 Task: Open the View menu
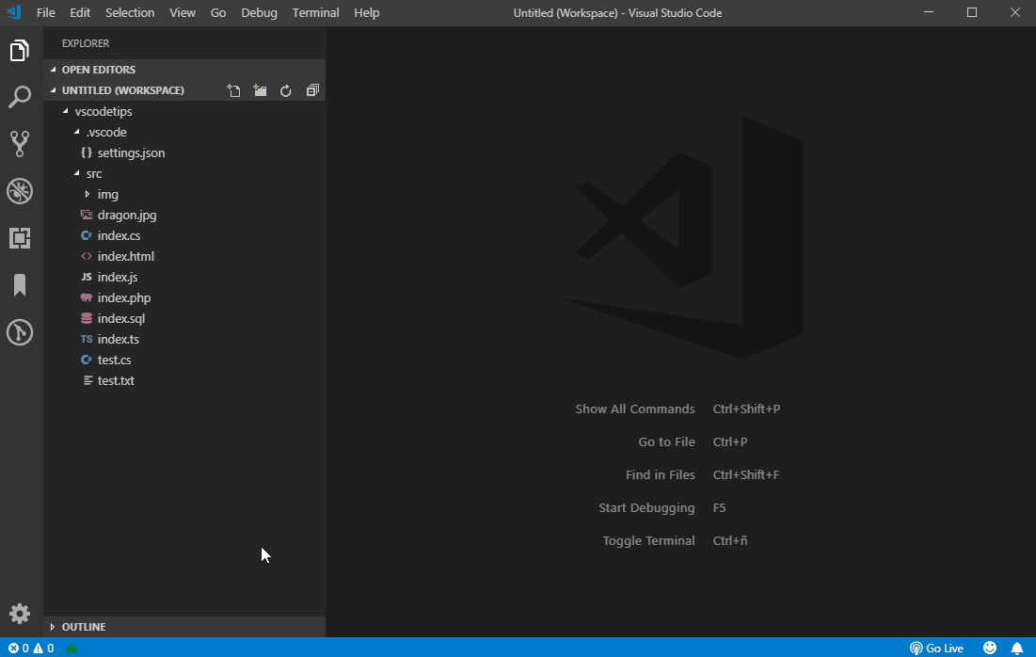pyautogui.click(x=183, y=12)
